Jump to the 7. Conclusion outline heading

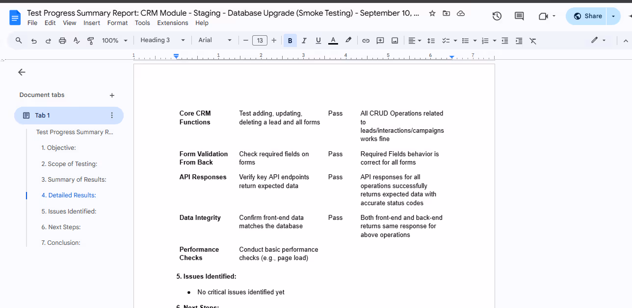(x=61, y=243)
